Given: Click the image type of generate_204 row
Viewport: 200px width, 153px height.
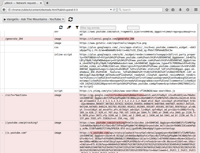Looking at the screenshot, I should tap(58, 39).
